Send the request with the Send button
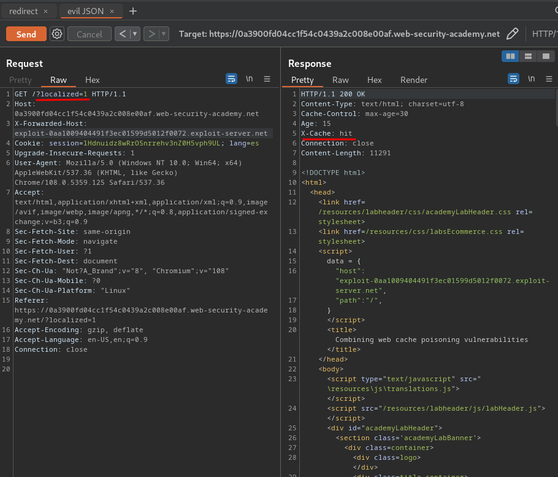The width and height of the screenshot is (558, 477). coord(26,34)
